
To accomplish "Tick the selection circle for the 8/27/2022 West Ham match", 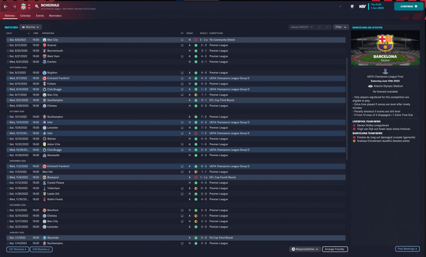I will pos(8,56).
